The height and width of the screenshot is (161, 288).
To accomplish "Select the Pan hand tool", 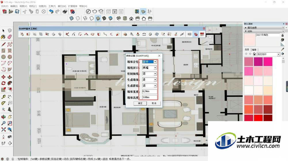I will (x=10, y=117).
